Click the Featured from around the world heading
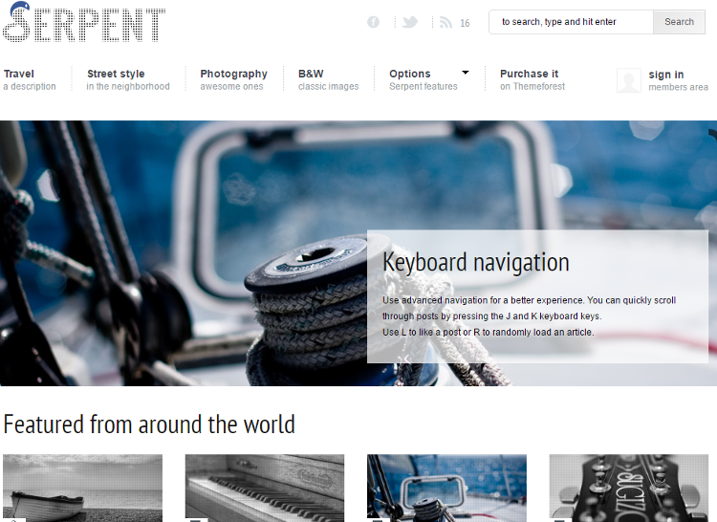This screenshot has height=522, width=717. click(149, 424)
